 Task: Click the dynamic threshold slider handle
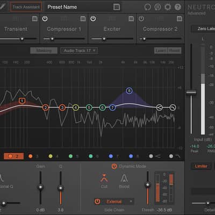[148, 185]
